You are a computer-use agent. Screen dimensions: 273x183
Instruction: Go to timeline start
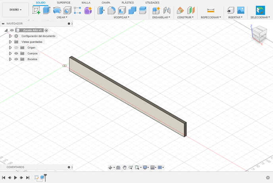click(x=4, y=177)
